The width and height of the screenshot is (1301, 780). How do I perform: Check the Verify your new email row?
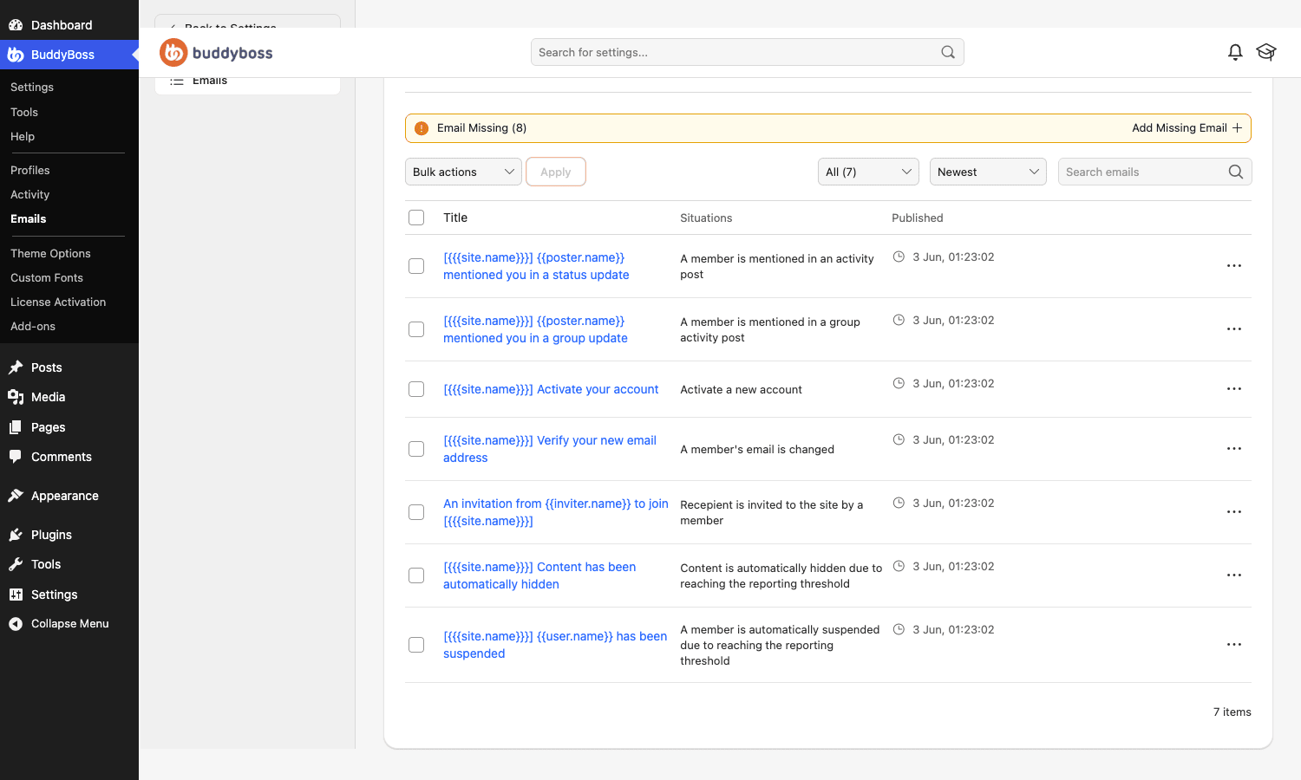tap(416, 449)
